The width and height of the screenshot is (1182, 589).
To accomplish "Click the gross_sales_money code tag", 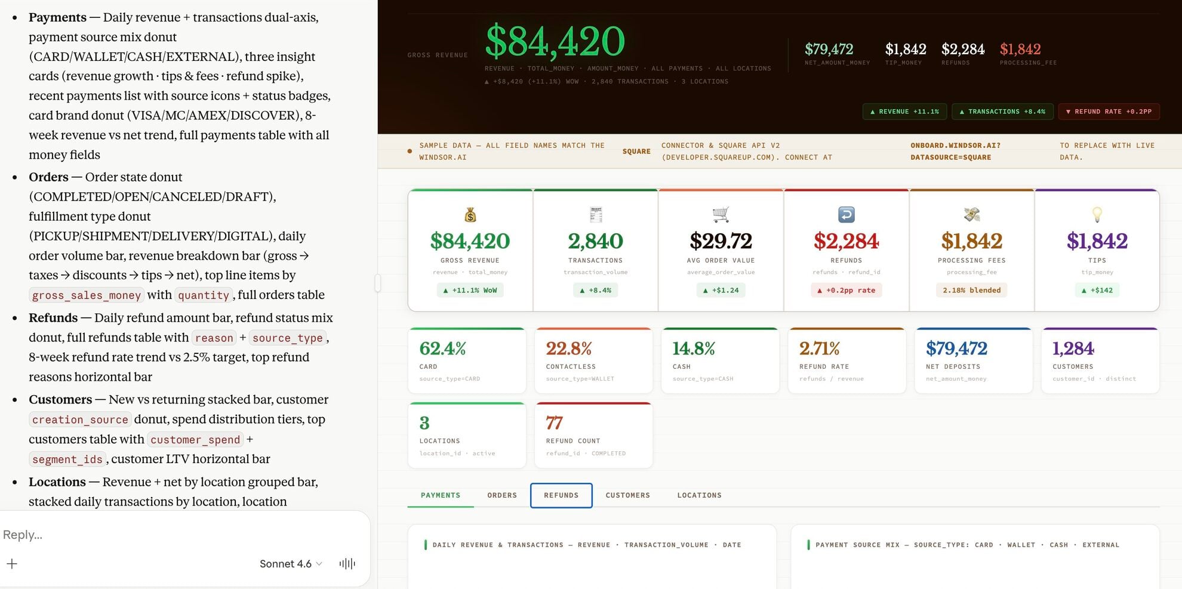I will point(87,295).
